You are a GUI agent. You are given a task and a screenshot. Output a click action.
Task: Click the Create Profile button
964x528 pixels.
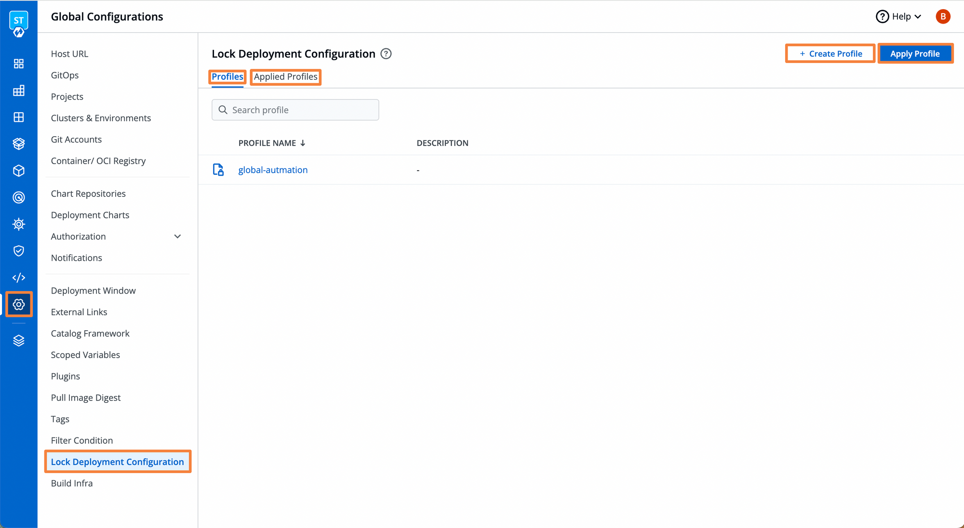pos(830,53)
